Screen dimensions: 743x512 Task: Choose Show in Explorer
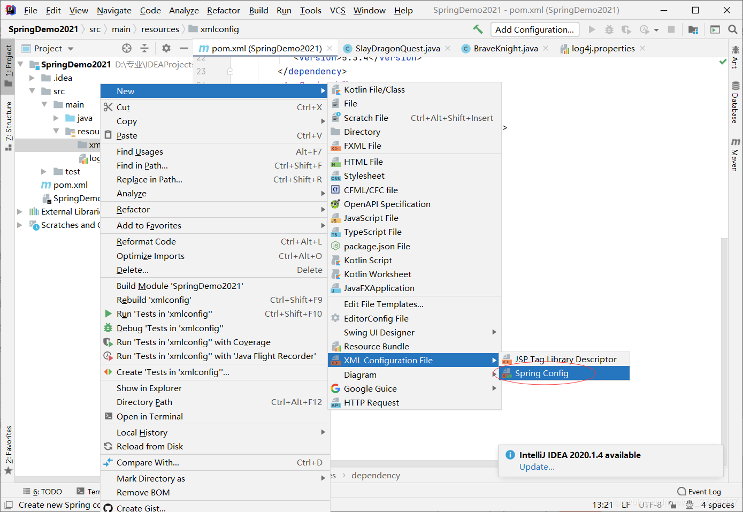tap(215, 388)
